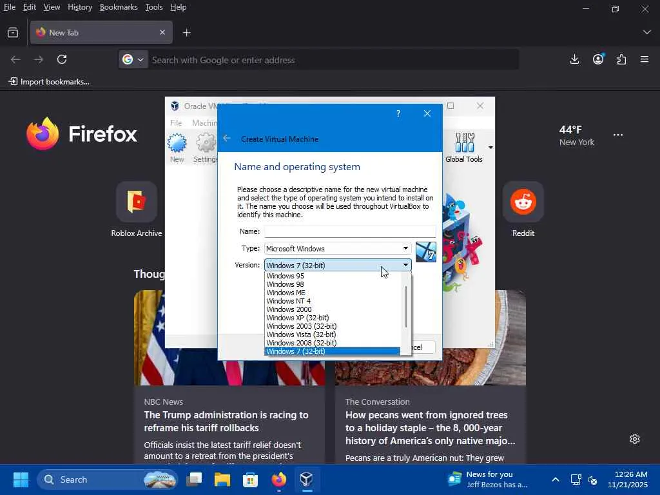This screenshot has height=495, width=660.
Task: Open Firefox Bookmarks menu
Action: tap(119, 7)
